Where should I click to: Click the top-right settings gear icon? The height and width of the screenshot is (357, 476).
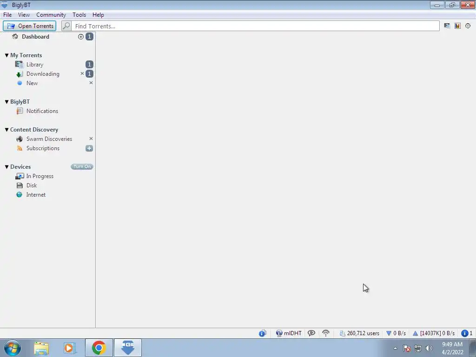coord(468,26)
